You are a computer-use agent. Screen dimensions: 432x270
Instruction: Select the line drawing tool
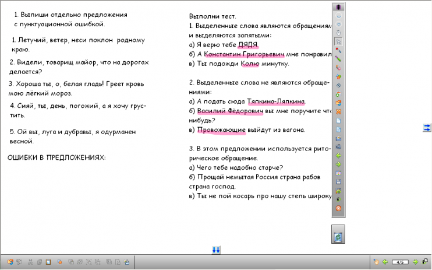338,85
